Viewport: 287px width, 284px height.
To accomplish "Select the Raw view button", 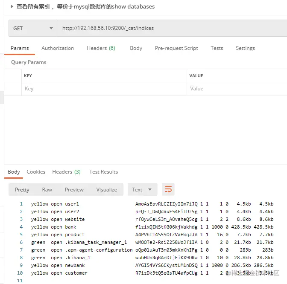I will coord(47,189).
